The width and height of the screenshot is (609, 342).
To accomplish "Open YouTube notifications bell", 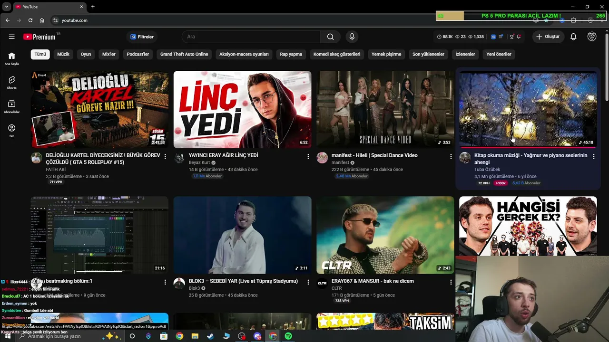I will coord(573,37).
